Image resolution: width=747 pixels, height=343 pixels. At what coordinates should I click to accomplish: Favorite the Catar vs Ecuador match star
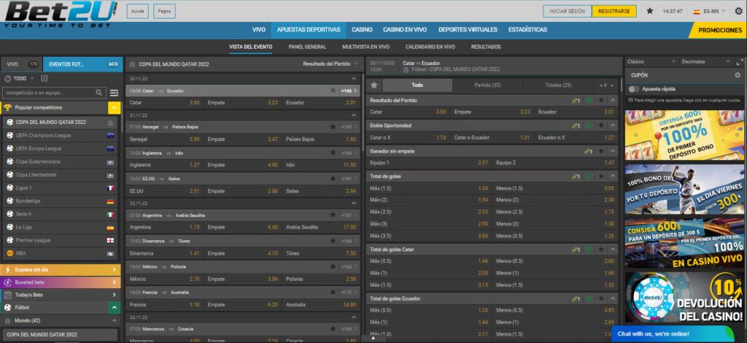click(x=333, y=91)
